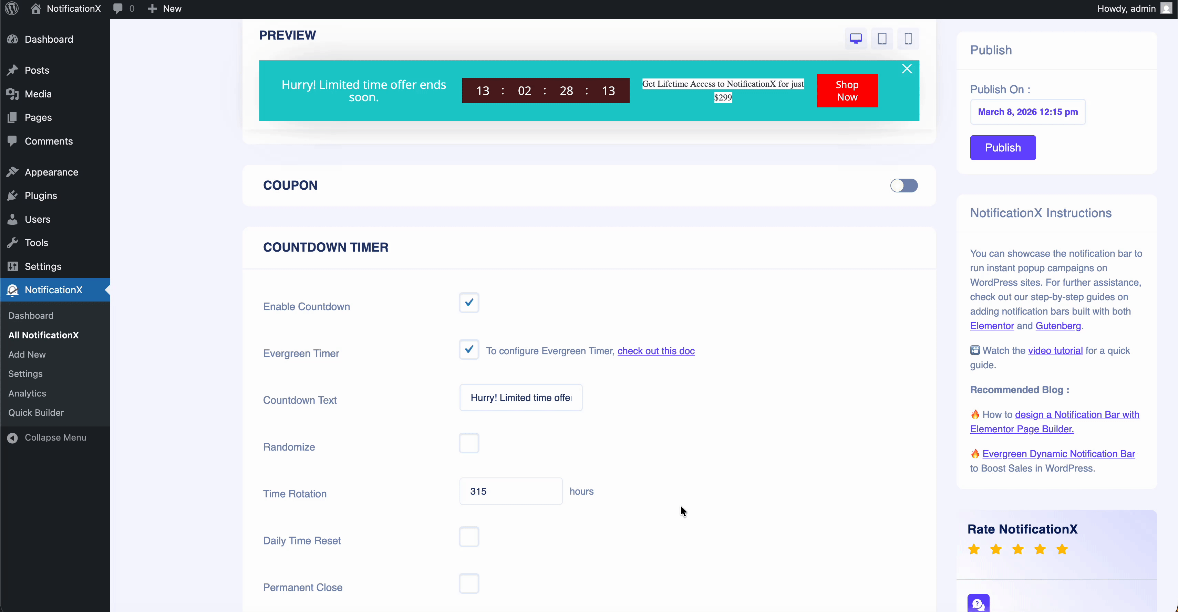
Task: Open the Evergreen Timer doc link
Action: 656,350
